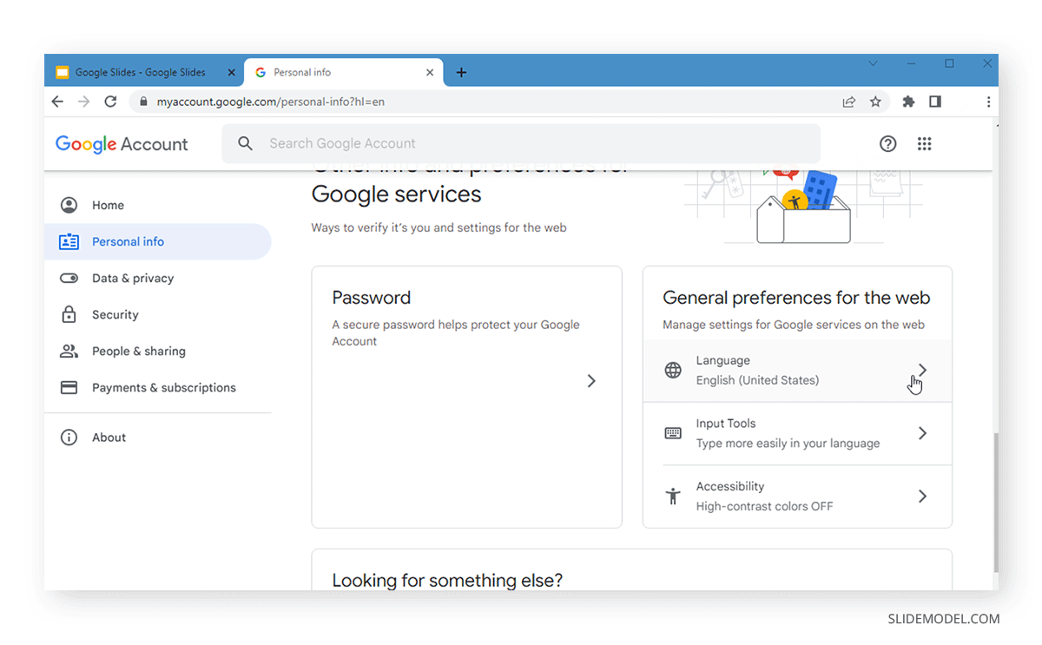Open a new browser tab

tap(461, 72)
